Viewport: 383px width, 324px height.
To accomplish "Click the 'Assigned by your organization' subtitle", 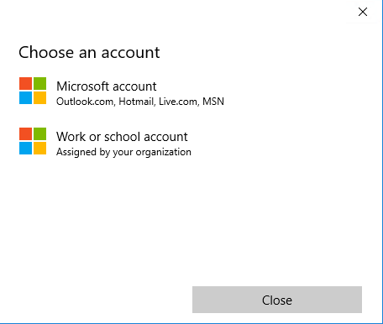I will point(123,152).
